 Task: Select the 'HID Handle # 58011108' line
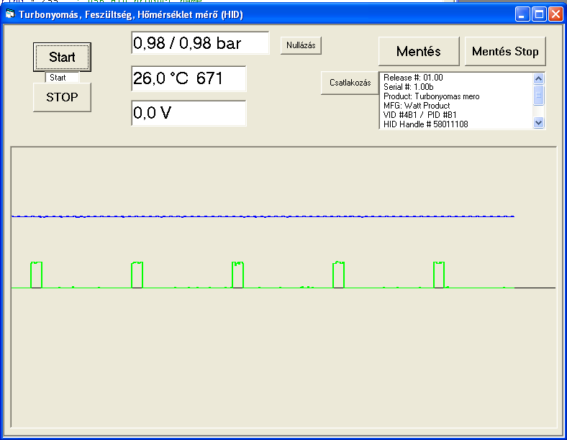426,124
